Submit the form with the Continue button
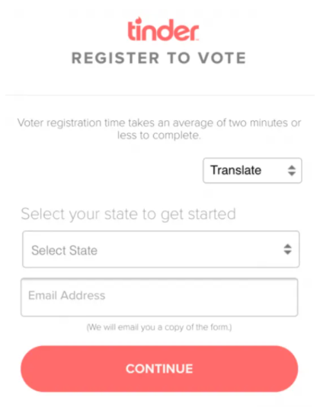This screenshot has height=407, width=323. click(159, 369)
